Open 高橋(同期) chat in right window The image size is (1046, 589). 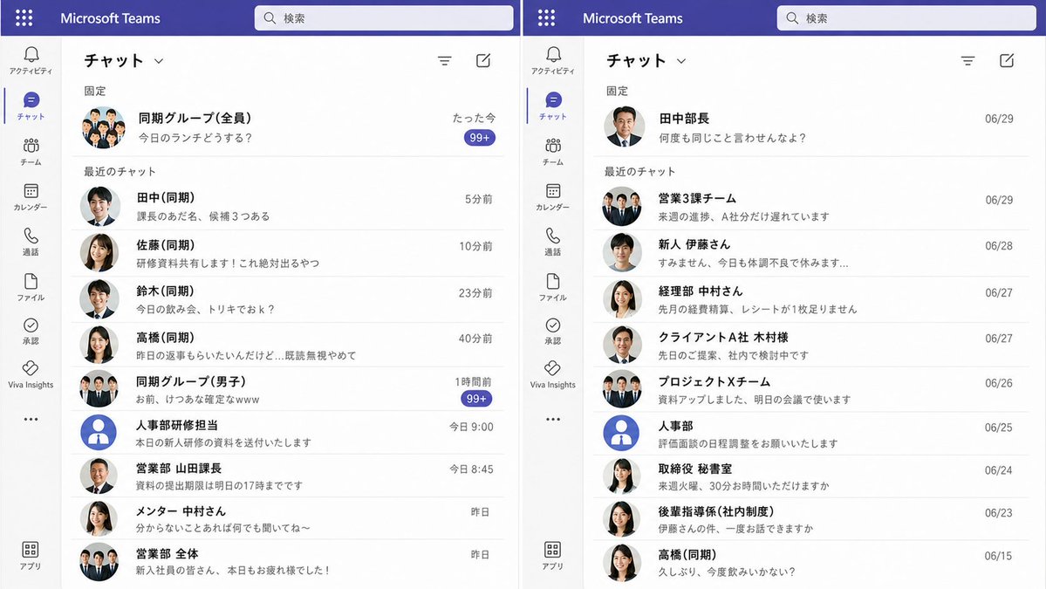(810, 562)
